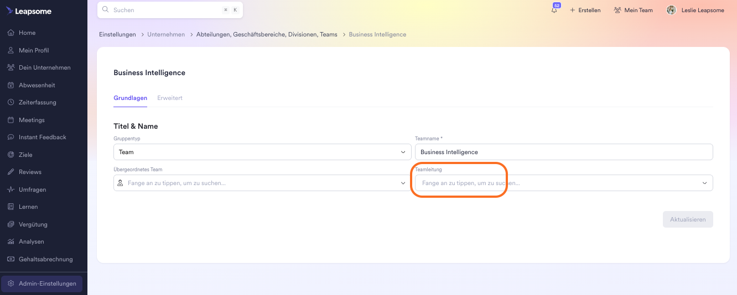Image resolution: width=737 pixels, height=295 pixels.
Task: Click the Umfragen pulse icon
Action: click(11, 189)
